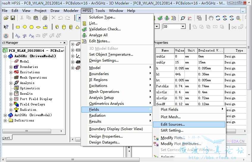252x162 pixels.
Task: Open the Radiation submenu
Action: coord(117,116)
